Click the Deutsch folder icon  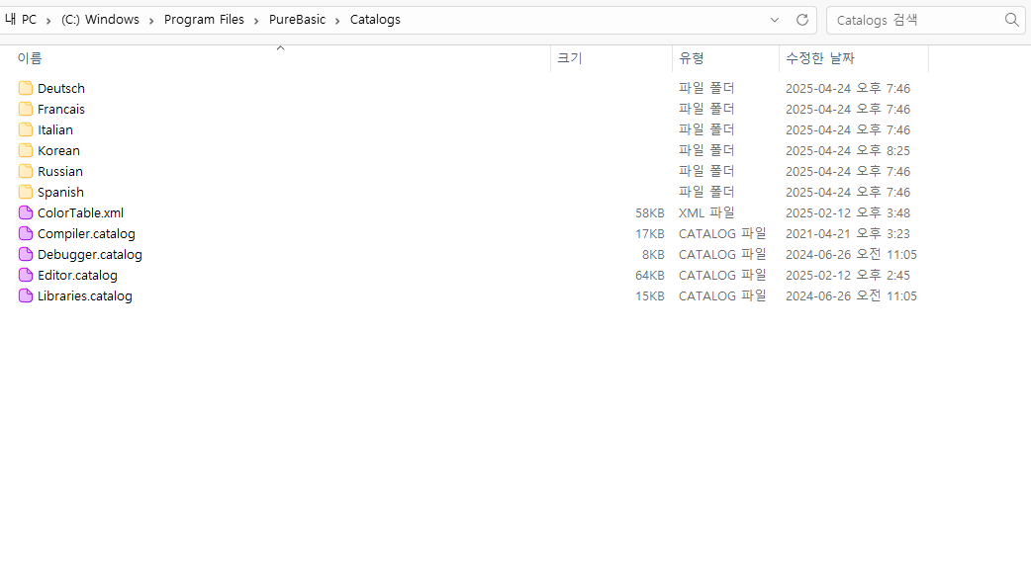26,88
